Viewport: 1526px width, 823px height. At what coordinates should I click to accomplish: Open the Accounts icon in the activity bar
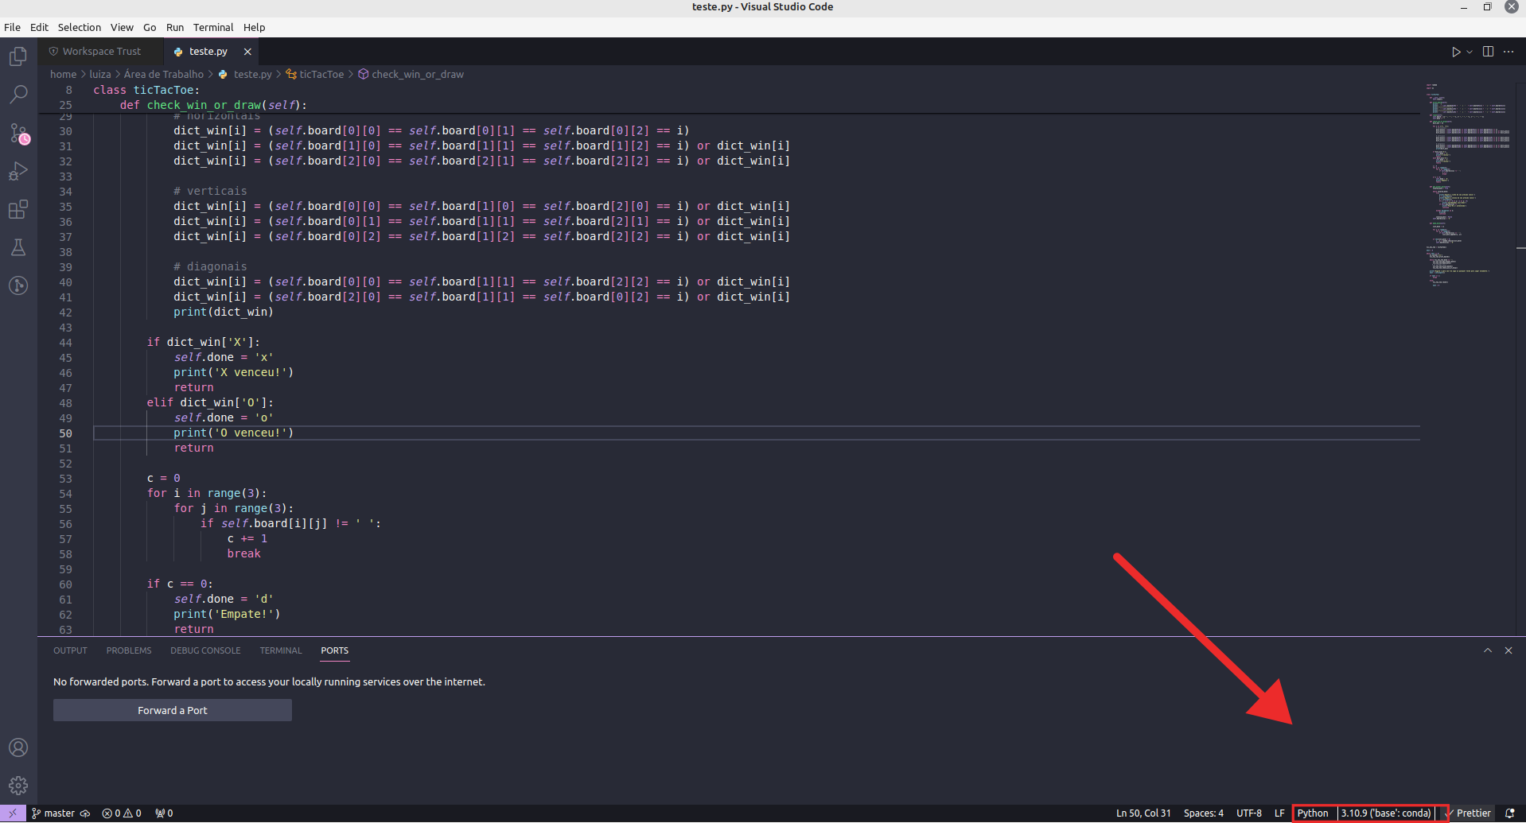coord(18,747)
